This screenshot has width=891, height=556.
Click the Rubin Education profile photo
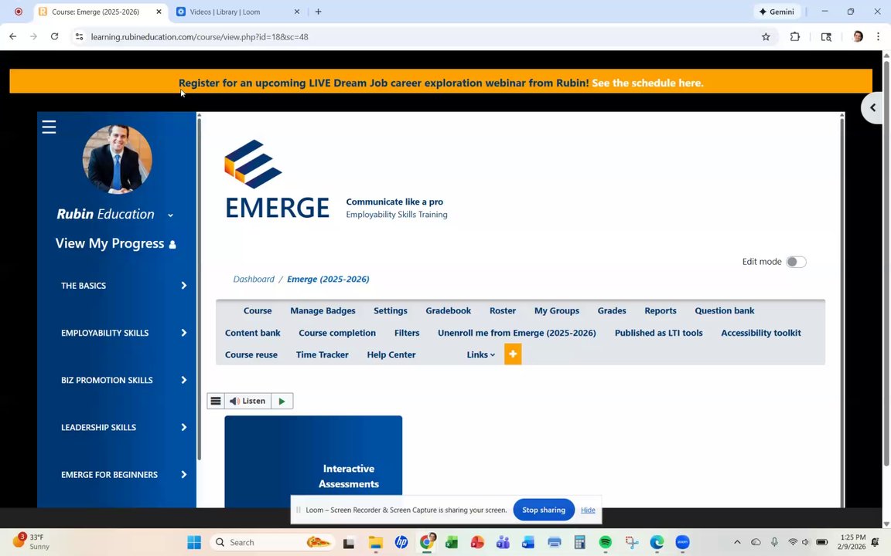[117, 159]
